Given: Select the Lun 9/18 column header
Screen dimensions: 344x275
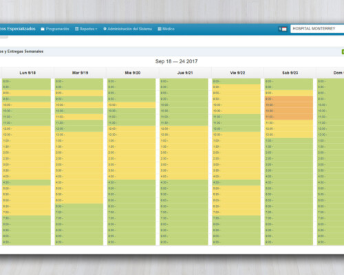Looking at the screenshot, I should click(28, 73).
